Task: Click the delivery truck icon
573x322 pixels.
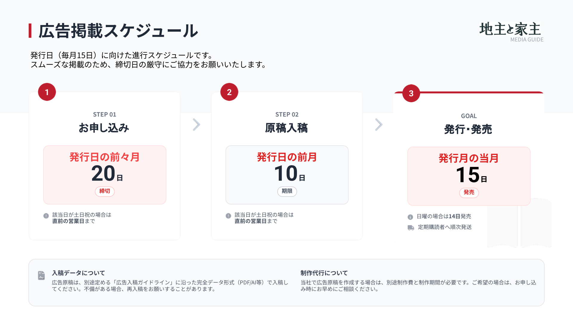Action: (411, 228)
